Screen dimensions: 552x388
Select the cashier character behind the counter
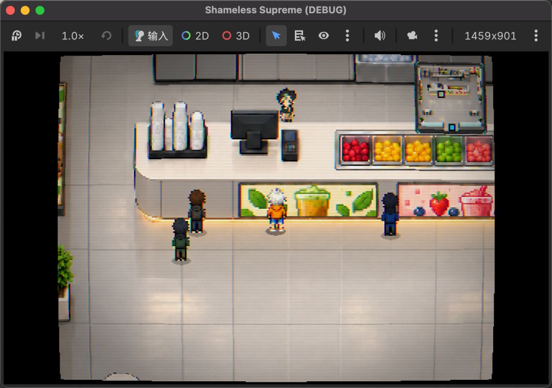pos(287,105)
